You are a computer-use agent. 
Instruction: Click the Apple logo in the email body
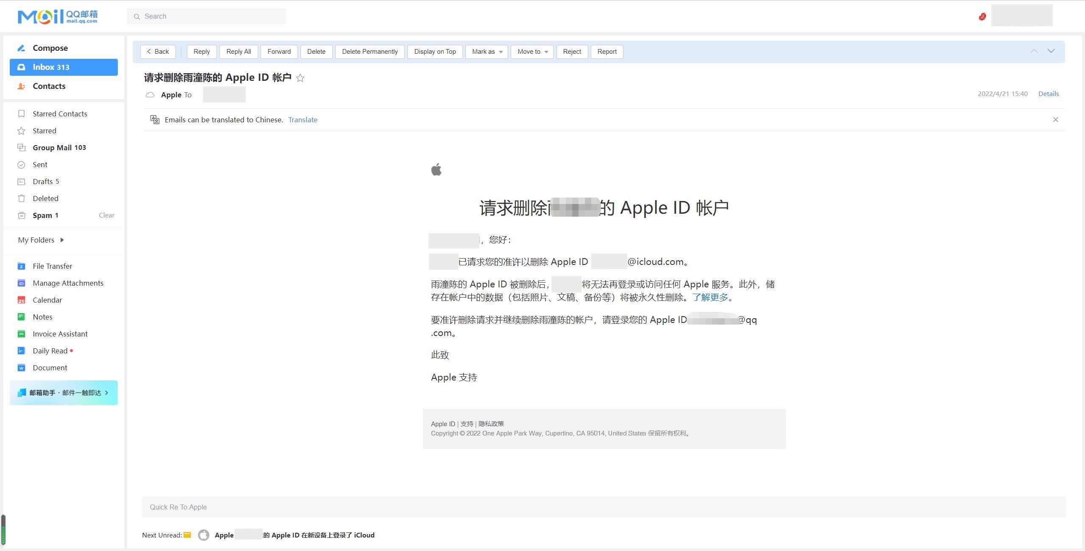click(436, 170)
